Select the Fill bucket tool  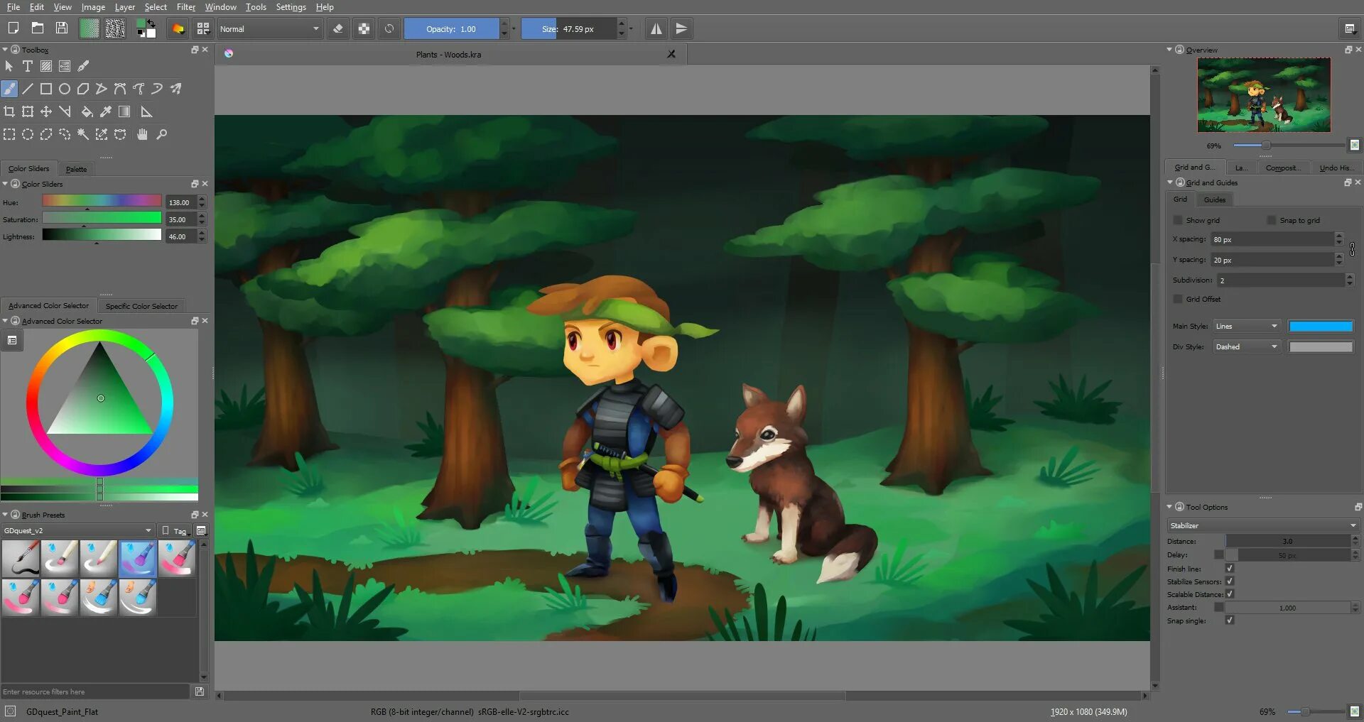tap(87, 111)
